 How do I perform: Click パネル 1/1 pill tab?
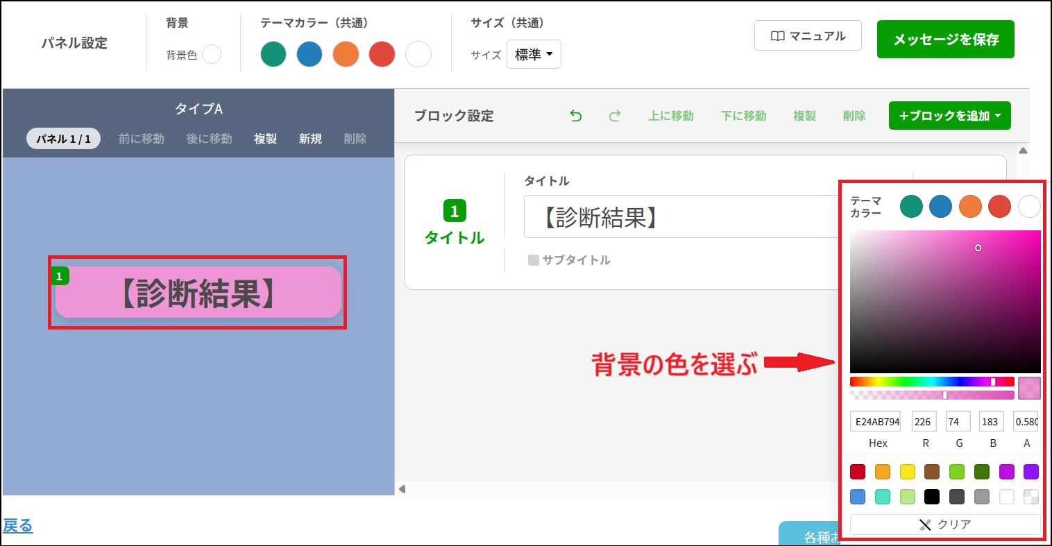click(63, 139)
